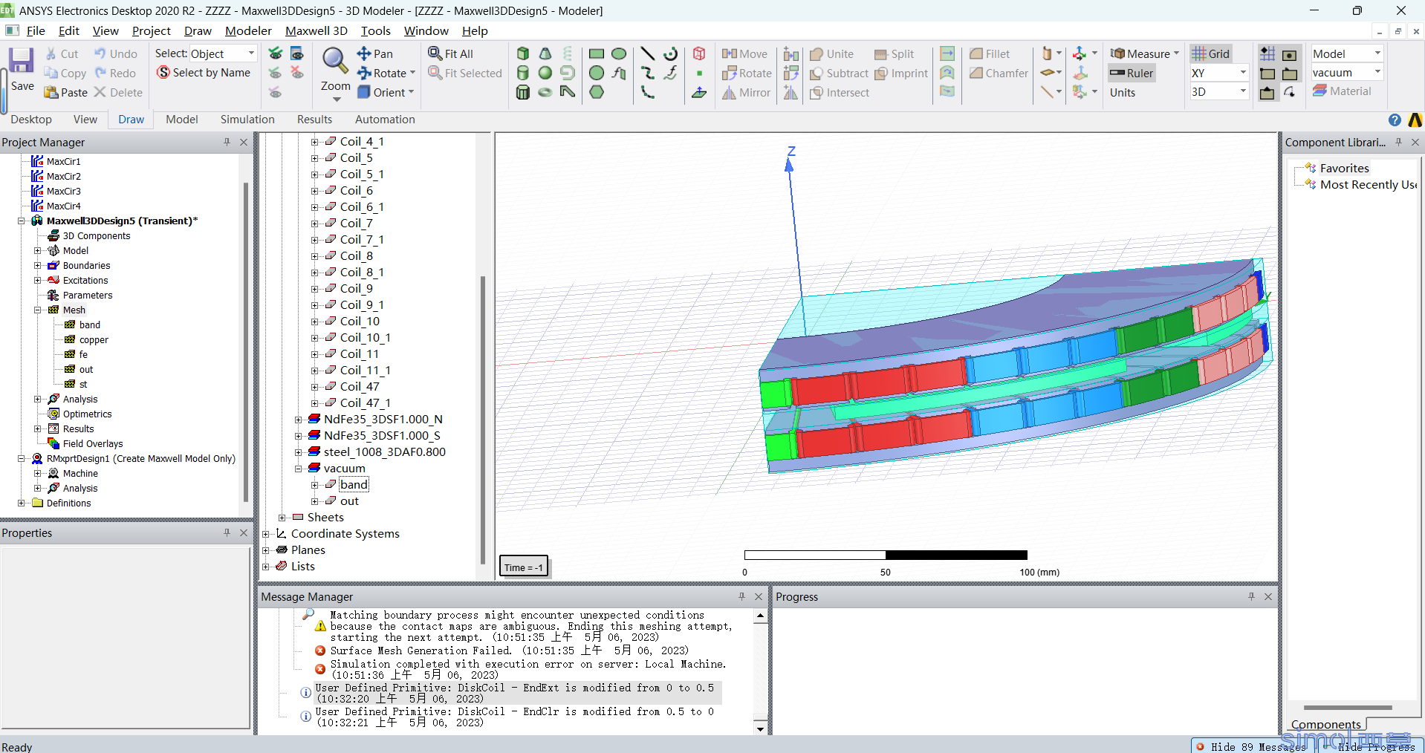Viewport: 1425px width, 753px height.
Task: Open the Tools menu
Action: 375,31
